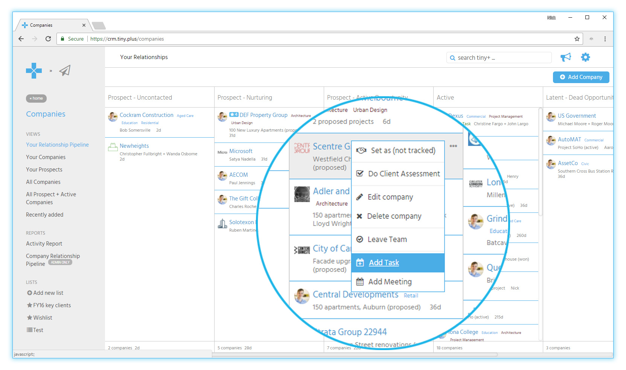Click the Cockram Construction avatar
626x370 pixels.
click(x=113, y=117)
